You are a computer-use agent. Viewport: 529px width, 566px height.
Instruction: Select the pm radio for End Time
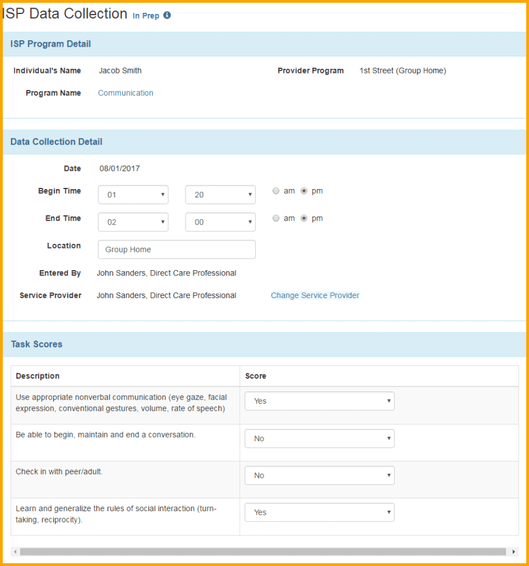[x=304, y=218]
